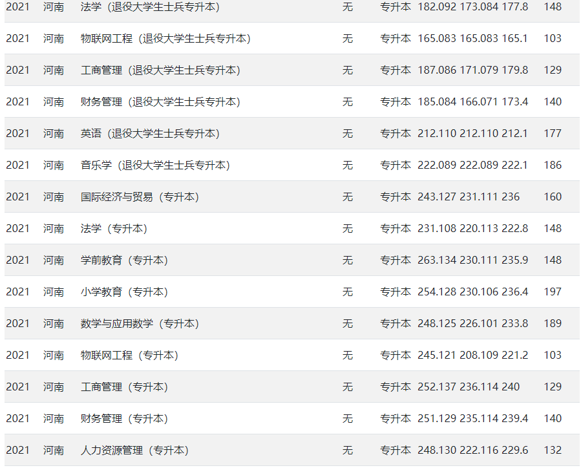This screenshot has width=581, height=468.
Task: Click value 132 in 人力资源管理 row
Action: (x=553, y=450)
